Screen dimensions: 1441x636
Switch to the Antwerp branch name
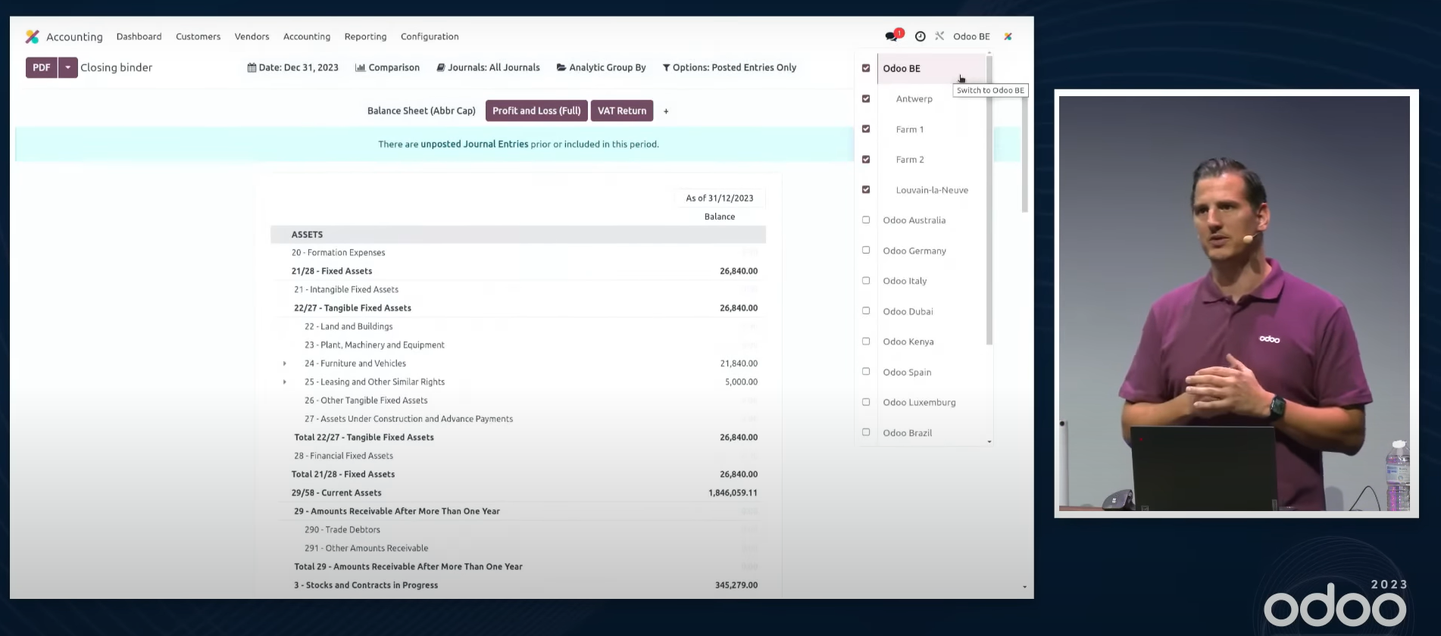coord(914,98)
